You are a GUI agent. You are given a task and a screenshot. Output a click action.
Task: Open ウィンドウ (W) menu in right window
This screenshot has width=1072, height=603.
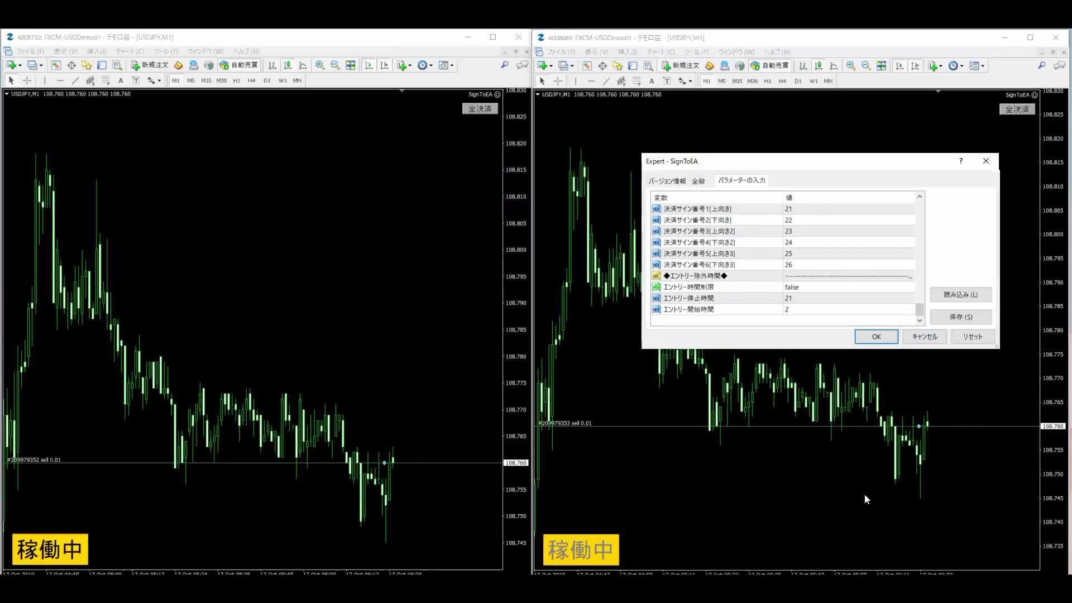click(736, 52)
